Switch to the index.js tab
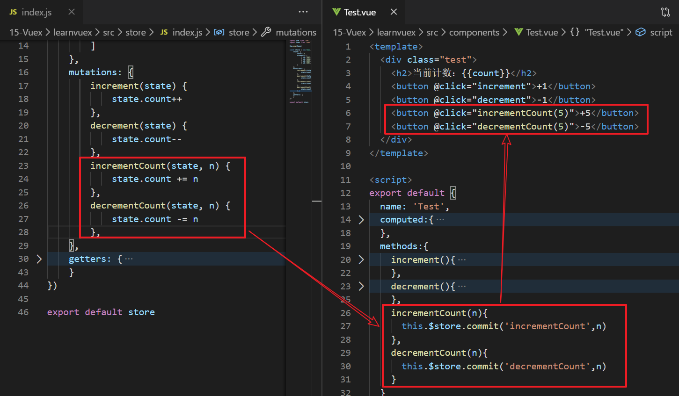This screenshot has height=396, width=679. click(x=37, y=12)
